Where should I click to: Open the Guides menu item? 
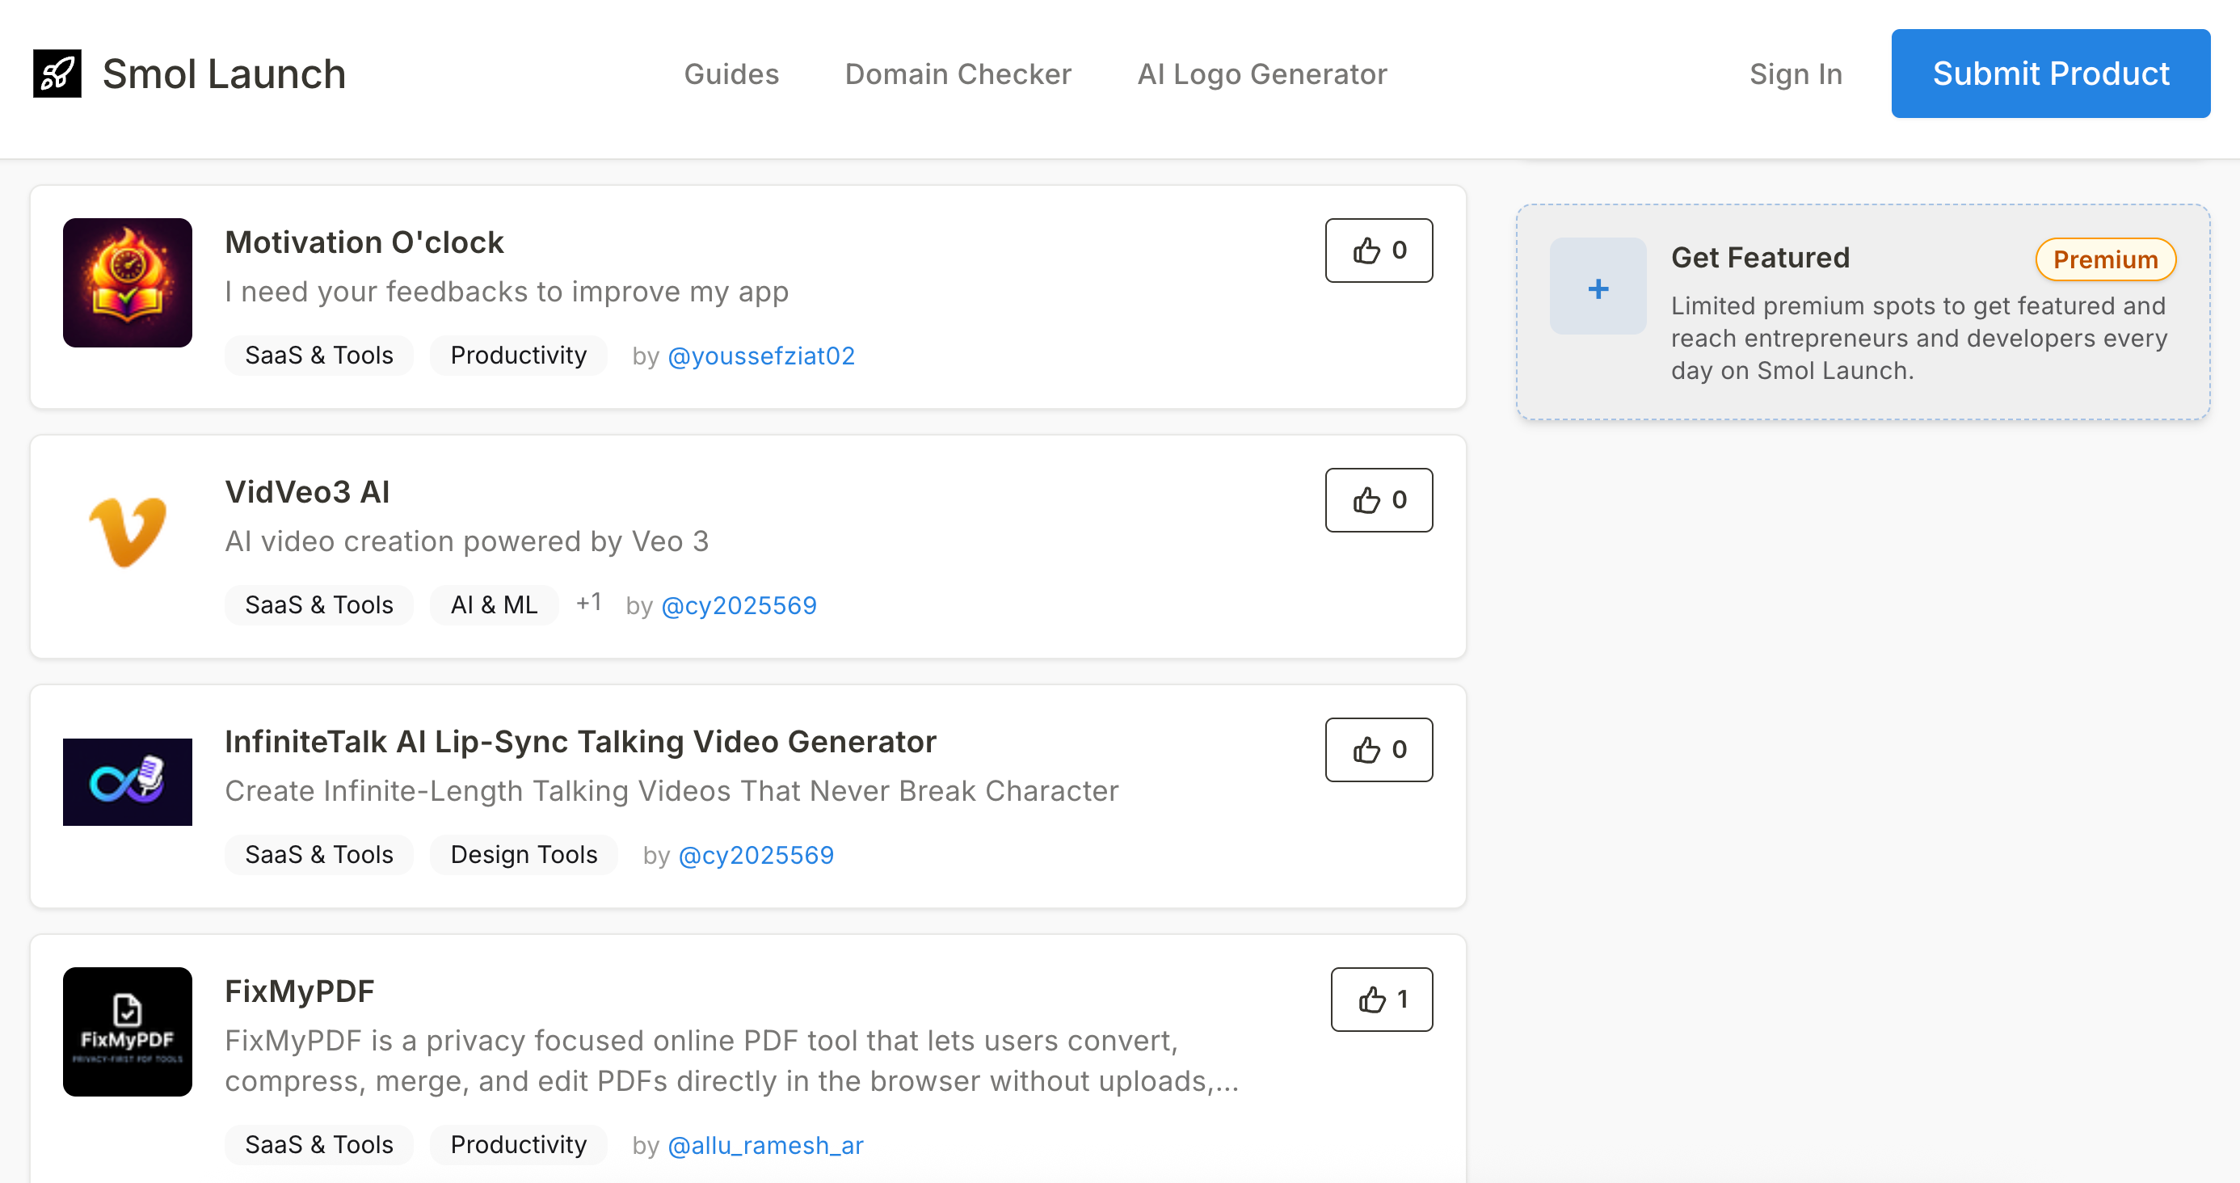pos(731,74)
